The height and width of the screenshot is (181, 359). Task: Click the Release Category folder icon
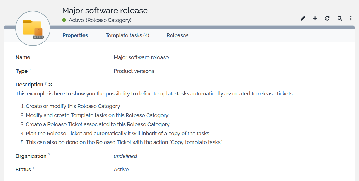[33, 29]
